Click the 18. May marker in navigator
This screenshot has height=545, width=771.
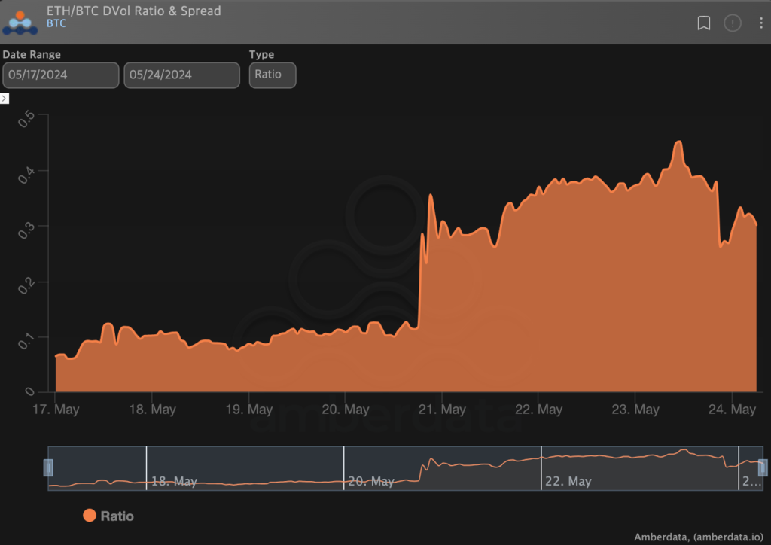(174, 481)
